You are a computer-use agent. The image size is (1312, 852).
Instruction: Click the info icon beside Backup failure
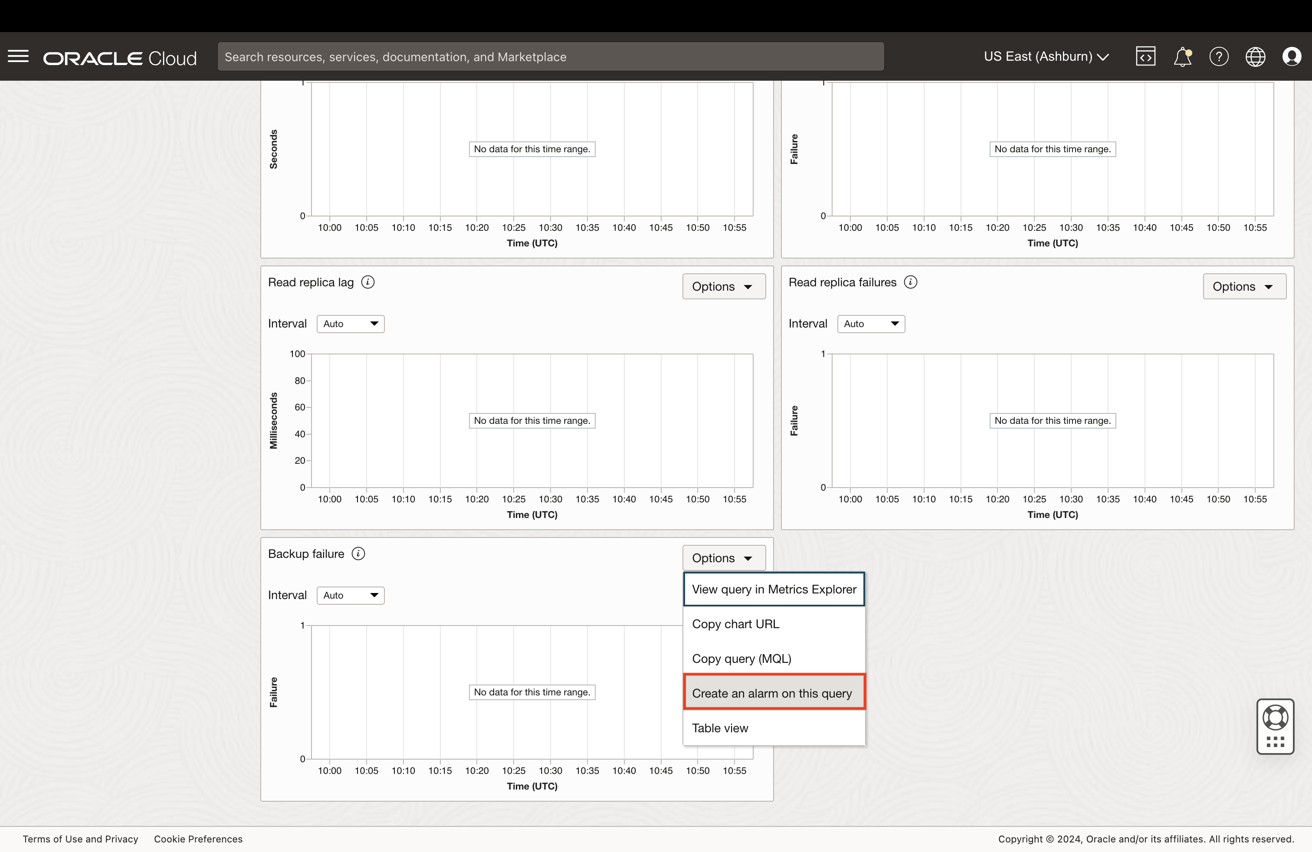358,554
